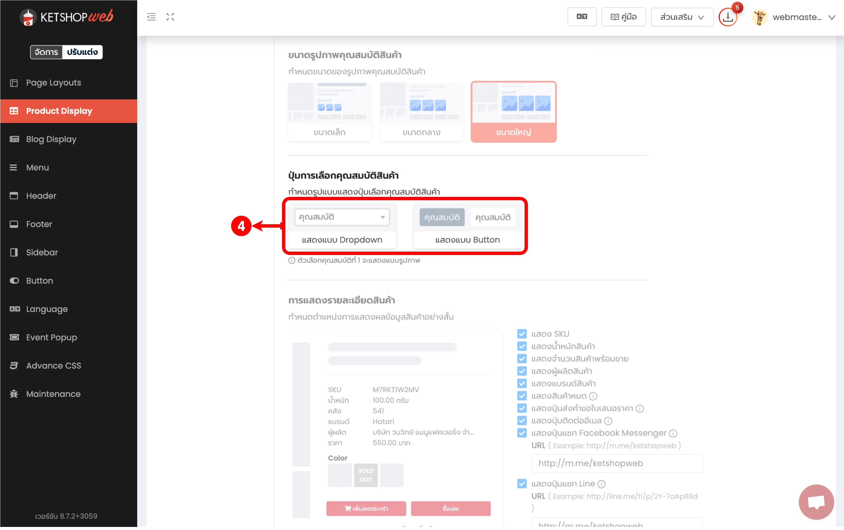844x530 pixels.
Task: Select ขนาดกลาง image size thumbnail
Action: coord(421,112)
